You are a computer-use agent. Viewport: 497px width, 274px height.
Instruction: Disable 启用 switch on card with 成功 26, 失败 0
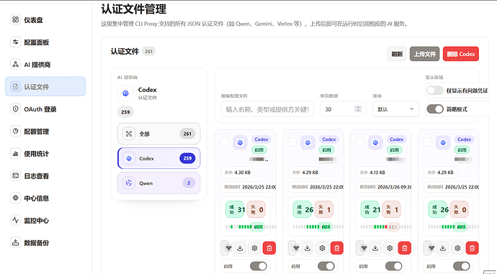[462, 266]
